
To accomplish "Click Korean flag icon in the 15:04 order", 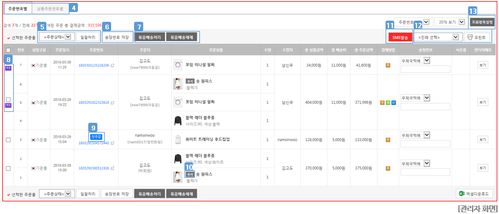I will [x=33, y=139].
